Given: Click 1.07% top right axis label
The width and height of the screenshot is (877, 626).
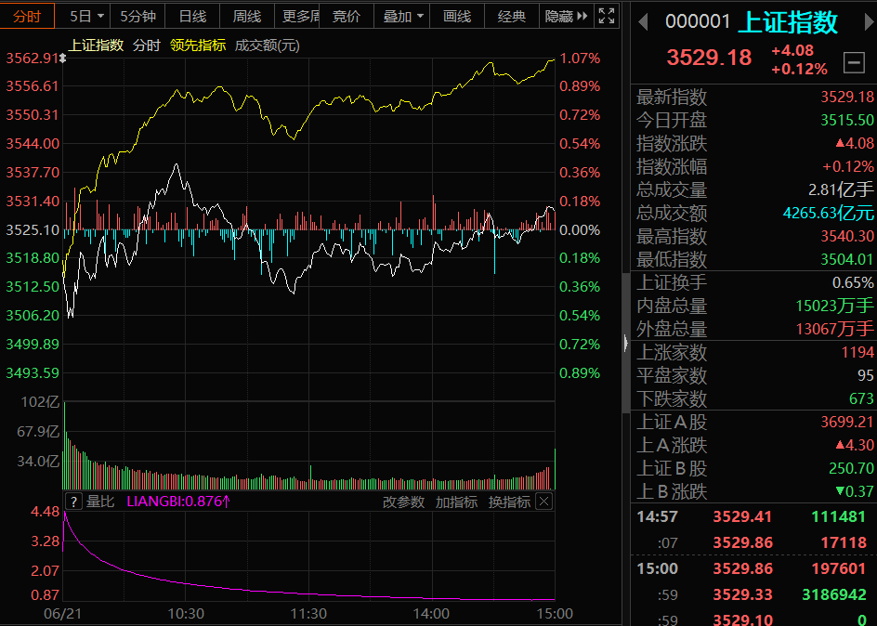Looking at the screenshot, I should pos(580,59).
